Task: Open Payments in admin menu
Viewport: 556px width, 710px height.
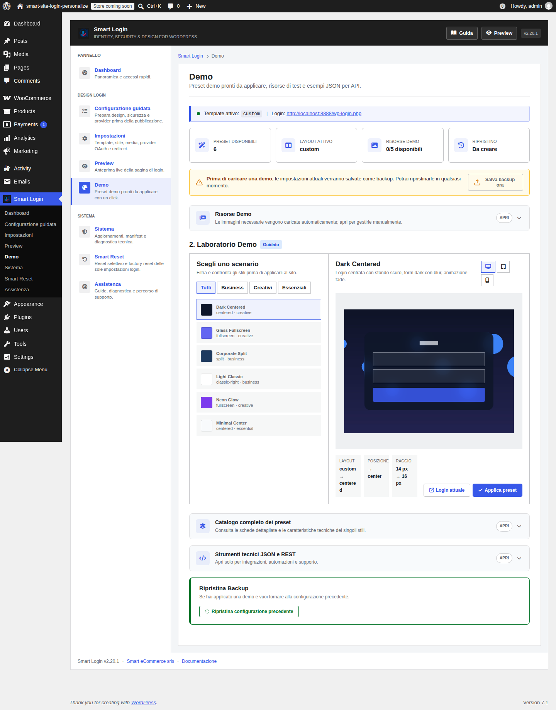Action: (31, 124)
